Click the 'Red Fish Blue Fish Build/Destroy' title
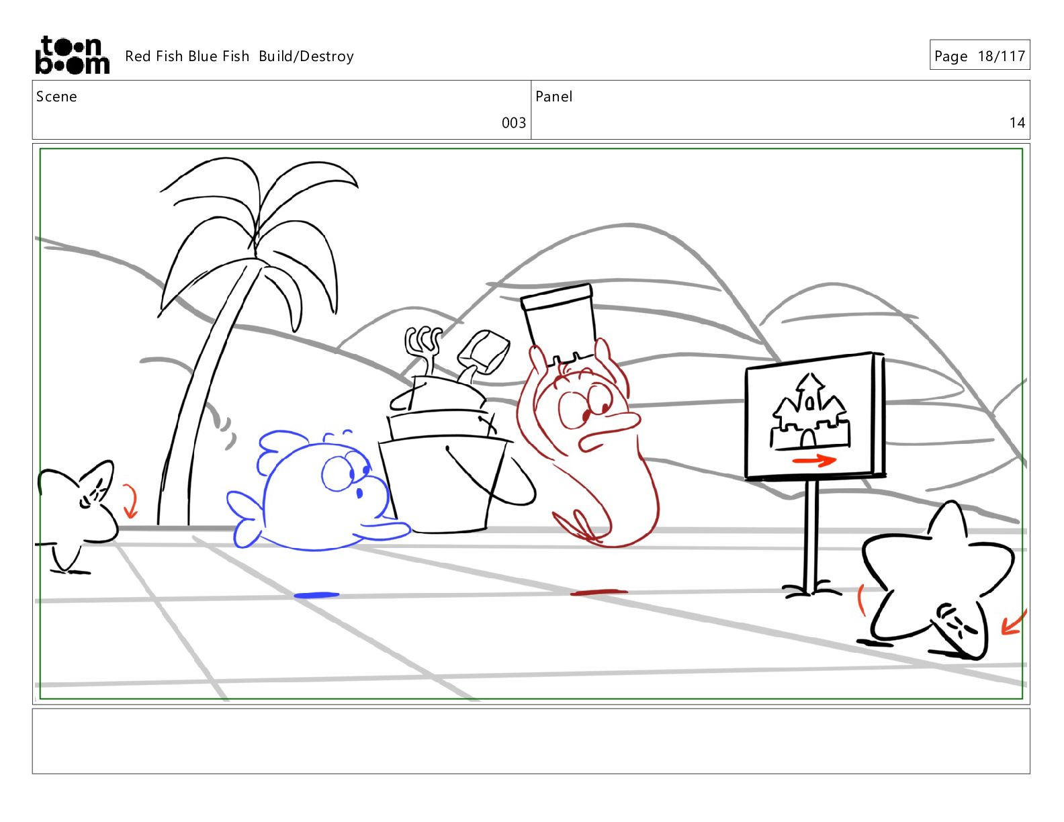This screenshot has height=822, width=1064. 239,56
